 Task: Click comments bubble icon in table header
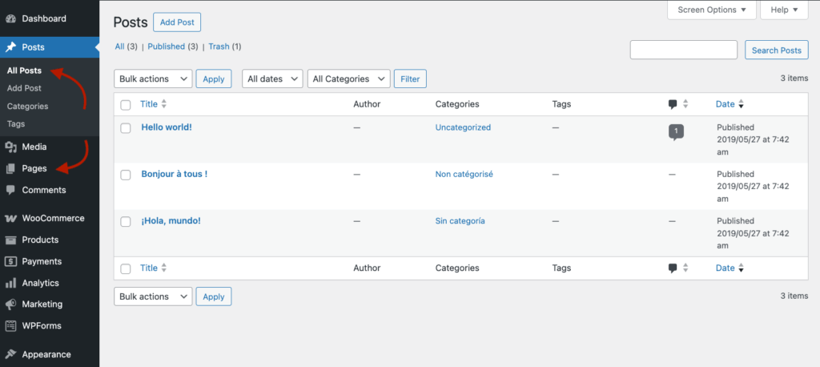pyautogui.click(x=673, y=104)
